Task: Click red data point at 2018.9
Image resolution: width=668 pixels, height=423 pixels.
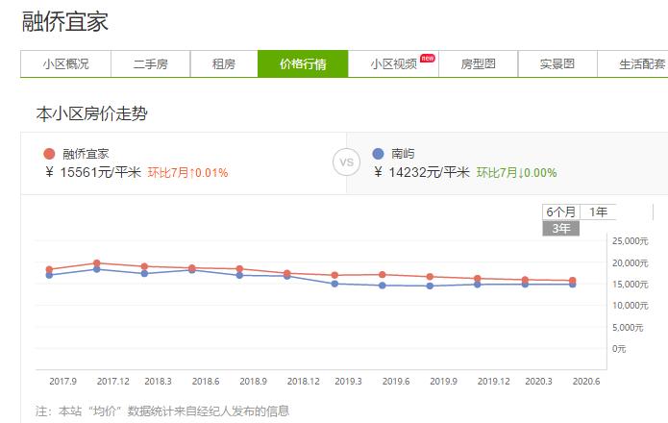Action: click(x=240, y=269)
